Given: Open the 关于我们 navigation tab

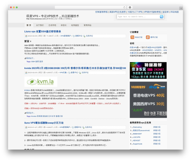Looking at the screenshot, I should point(40,25).
